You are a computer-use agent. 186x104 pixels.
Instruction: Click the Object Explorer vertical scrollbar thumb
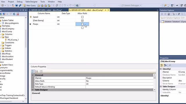26,38
